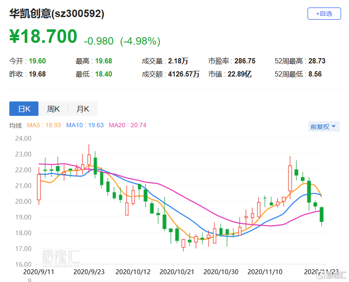Click the MA5 : 18.93 indicator label
The image size is (349, 282).
(x=44, y=125)
